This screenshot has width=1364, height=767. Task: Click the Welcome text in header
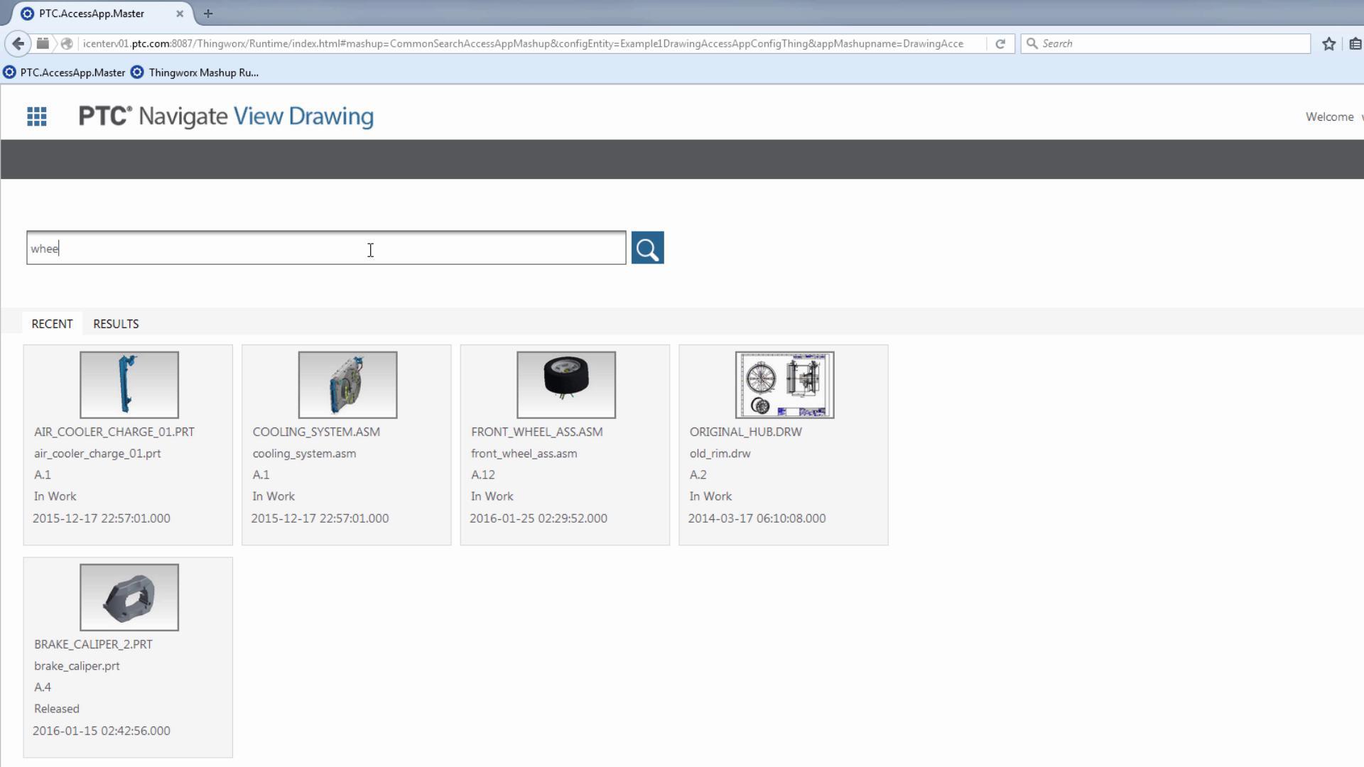1329,116
